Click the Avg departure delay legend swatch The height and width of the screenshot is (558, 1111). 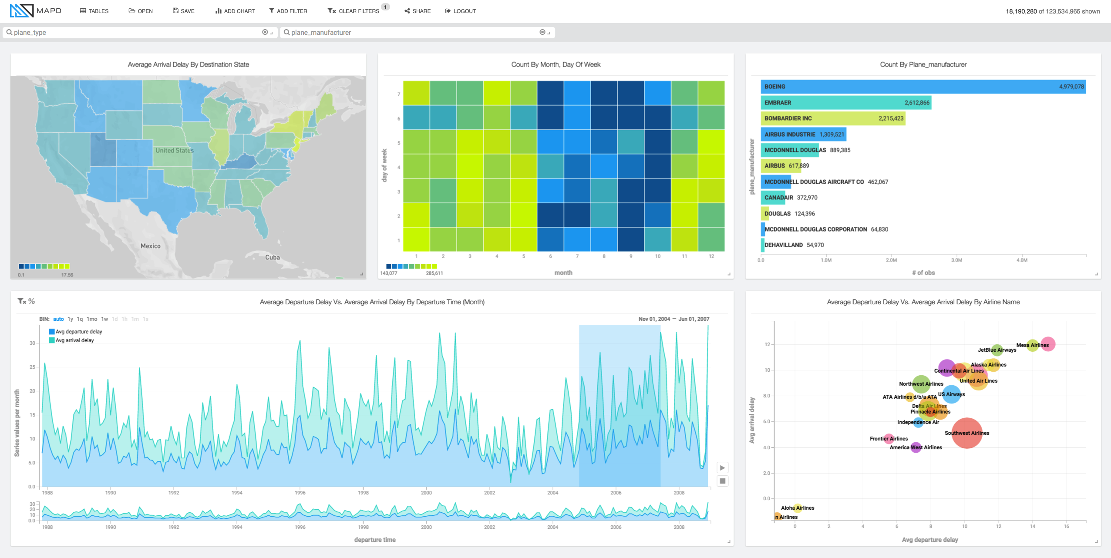point(52,332)
